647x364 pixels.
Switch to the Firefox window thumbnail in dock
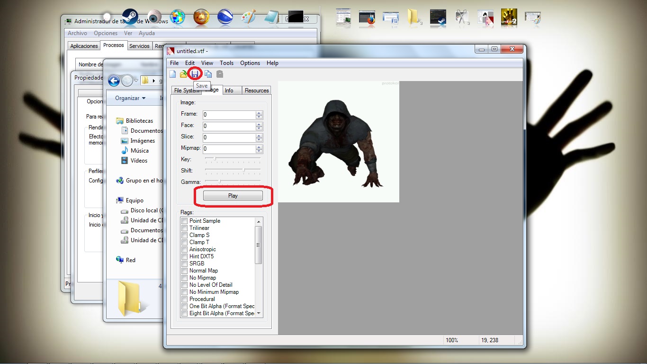367,17
